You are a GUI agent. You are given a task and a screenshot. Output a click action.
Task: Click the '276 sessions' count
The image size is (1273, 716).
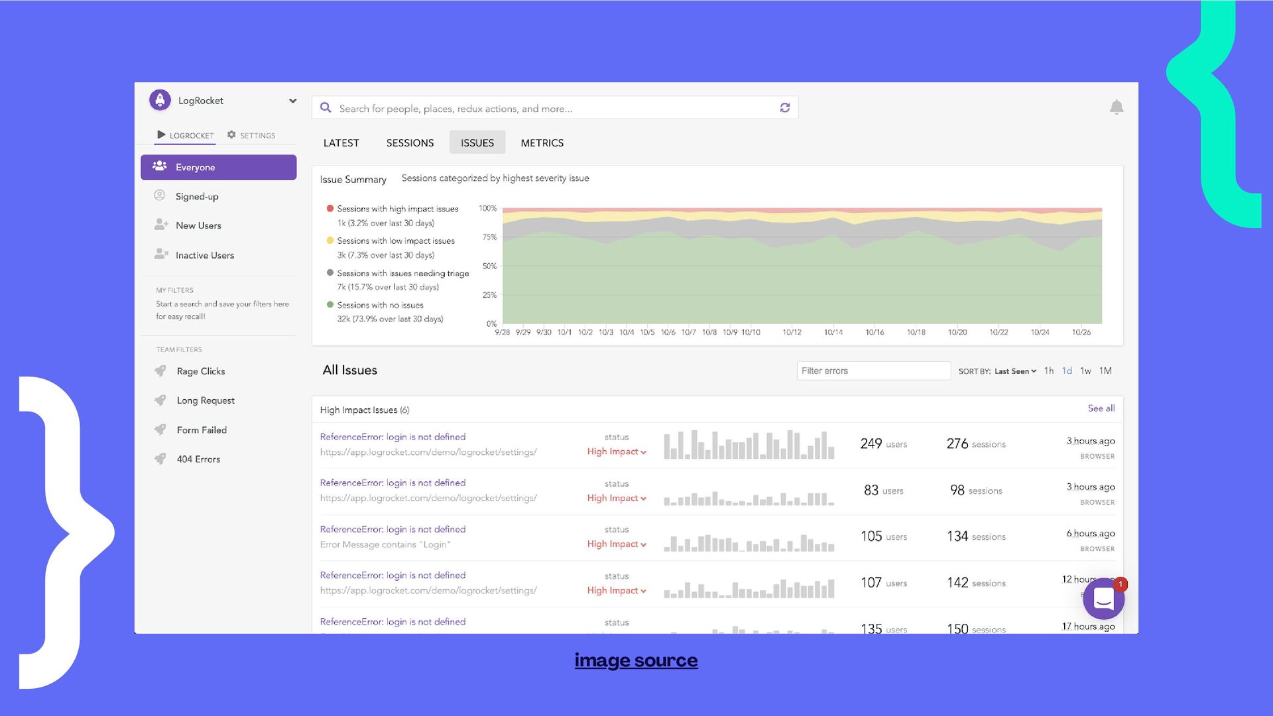976,444
